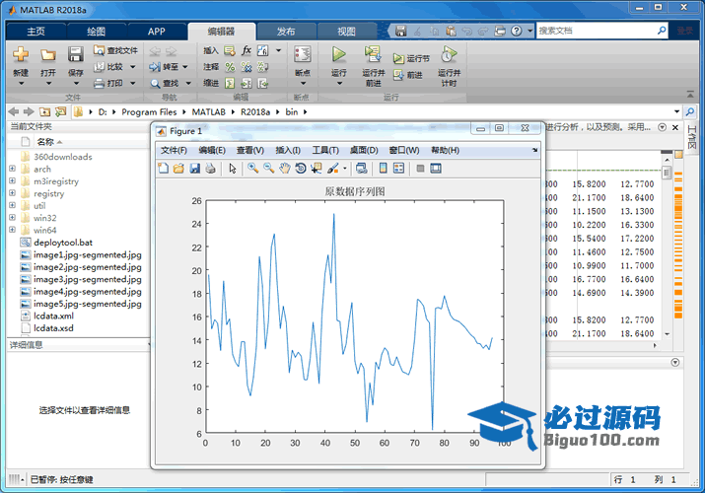Select deploytool.bat in file list
The width and height of the screenshot is (705, 493).
coord(63,243)
